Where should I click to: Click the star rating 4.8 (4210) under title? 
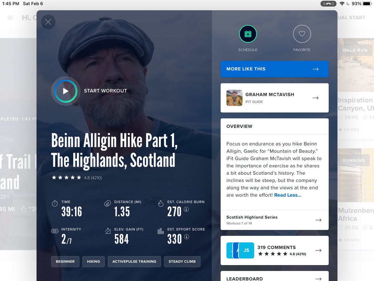coord(77,178)
